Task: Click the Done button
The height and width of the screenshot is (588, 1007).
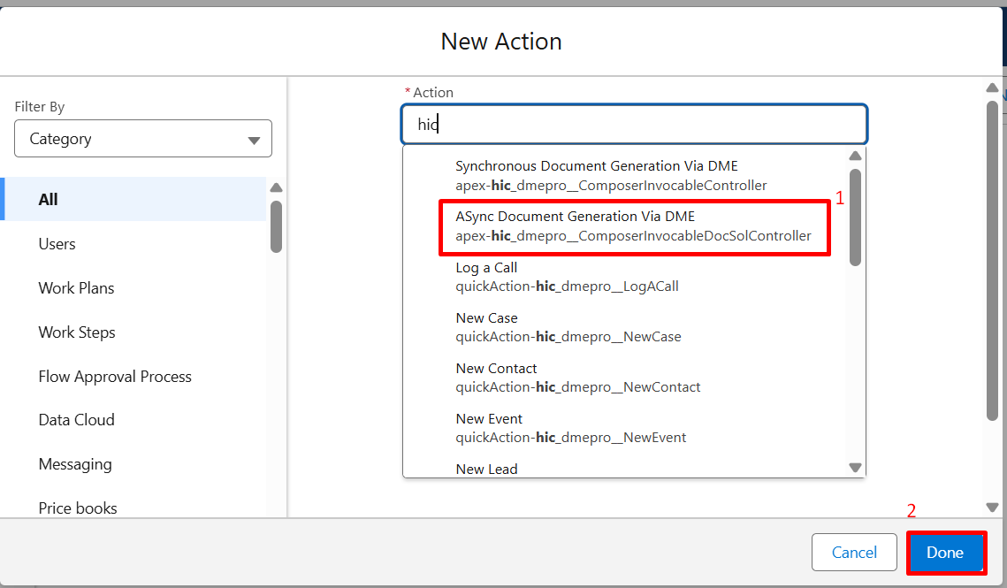Action: 945,552
